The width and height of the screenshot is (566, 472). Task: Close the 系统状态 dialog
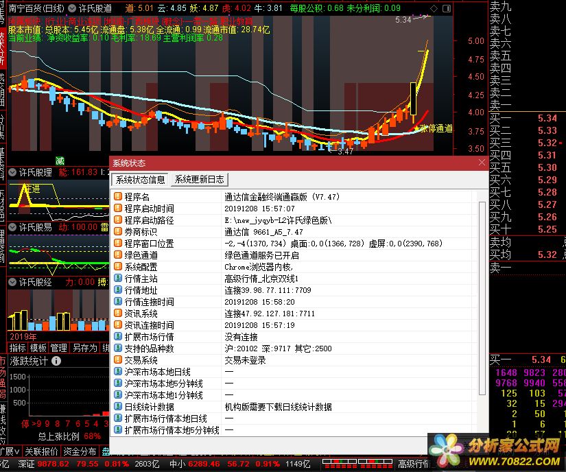[x=482, y=163]
